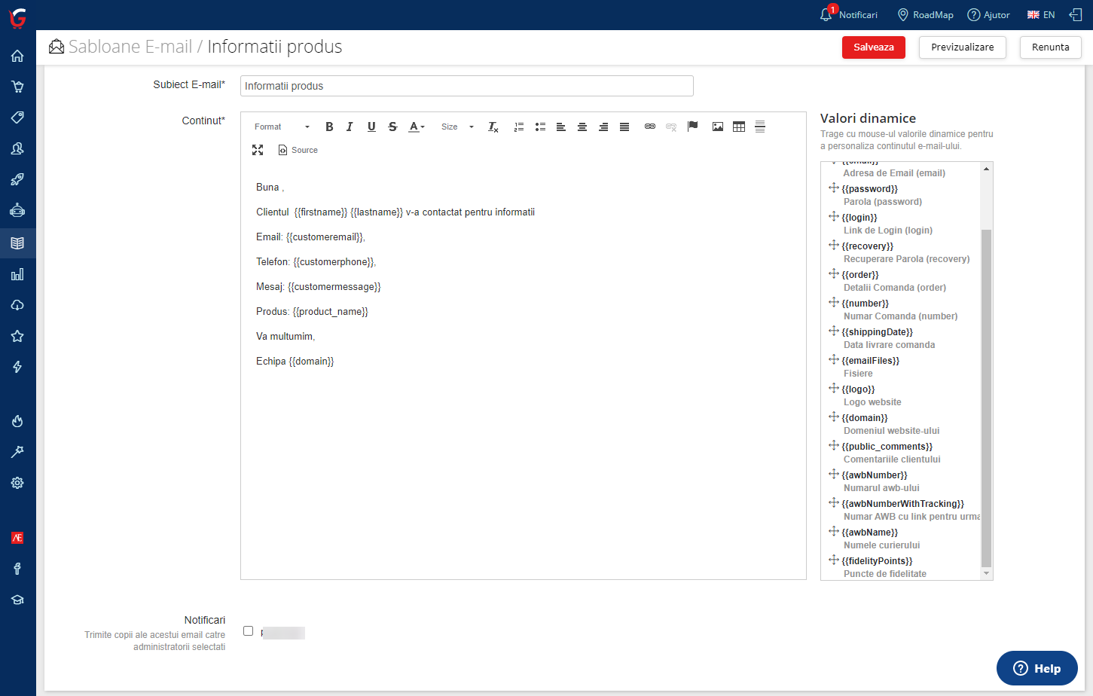
Task: Open the star favorites section
Action: click(x=17, y=336)
